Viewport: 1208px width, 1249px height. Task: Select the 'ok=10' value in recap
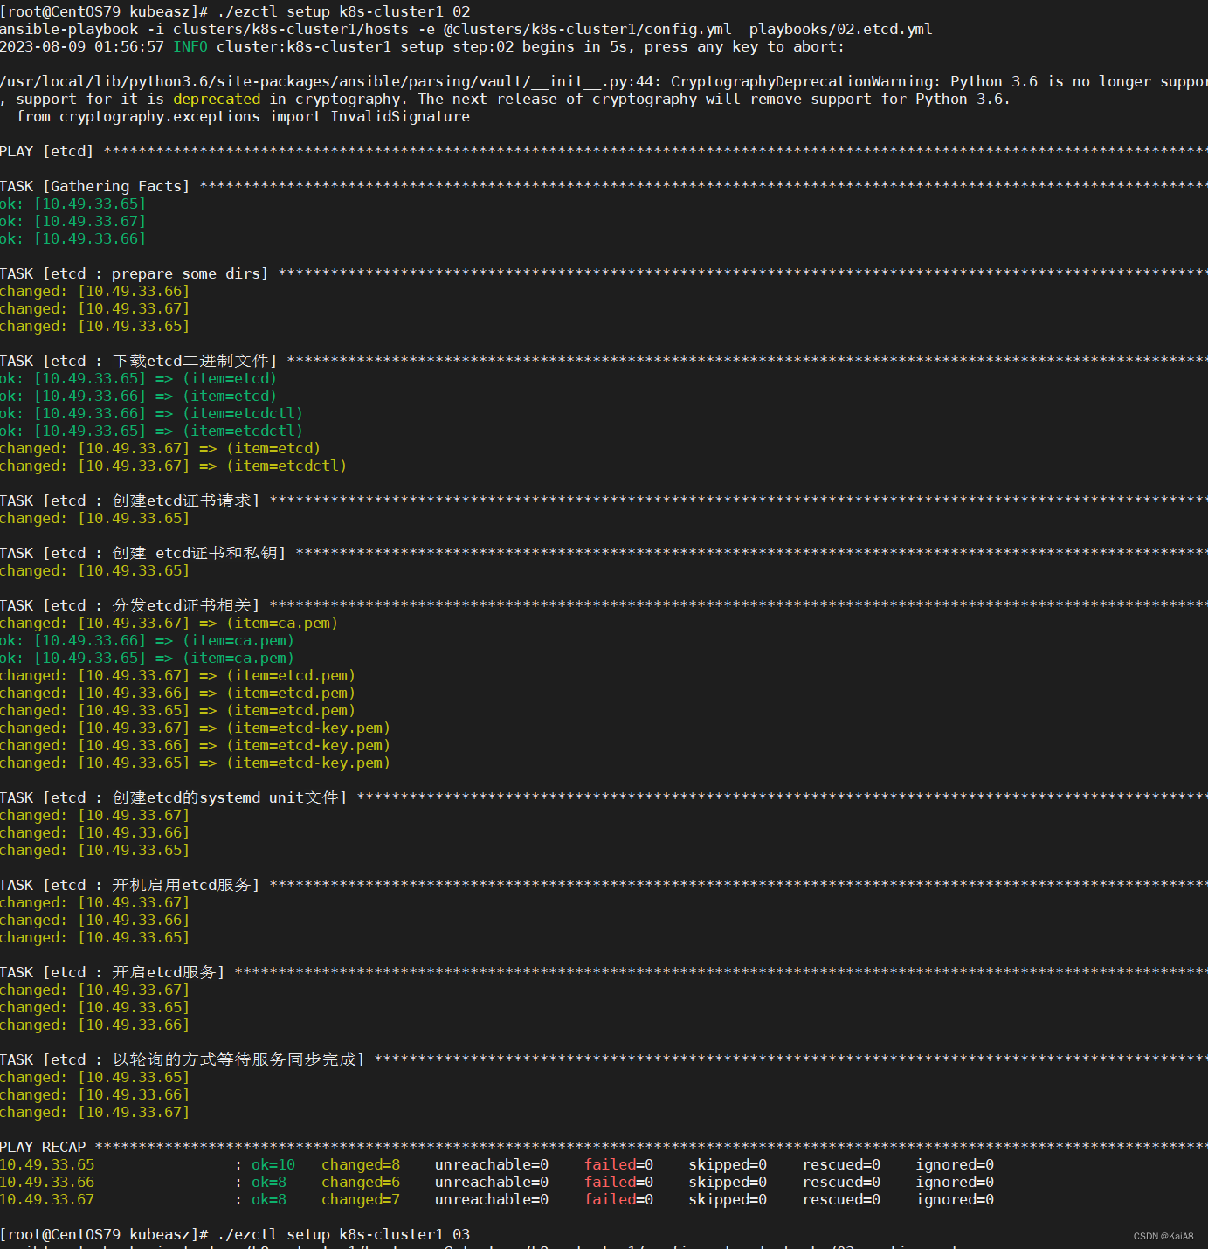(x=273, y=1164)
